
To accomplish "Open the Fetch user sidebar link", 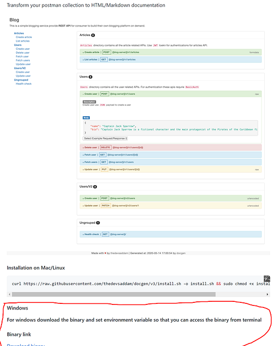I will click(22, 56).
